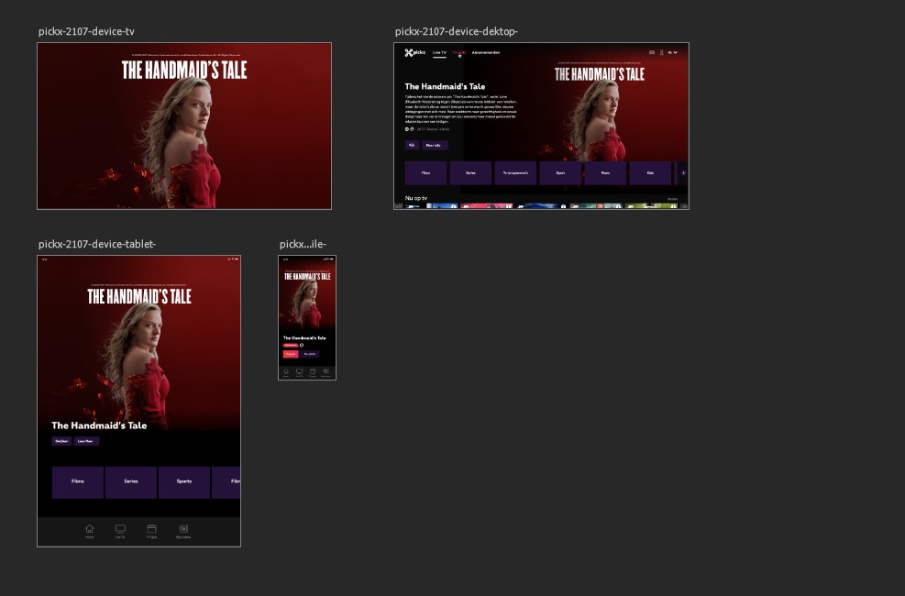Click the Kijk button in desktop mockup
This screenshot has height=596, width=905.
click(412, 145)
